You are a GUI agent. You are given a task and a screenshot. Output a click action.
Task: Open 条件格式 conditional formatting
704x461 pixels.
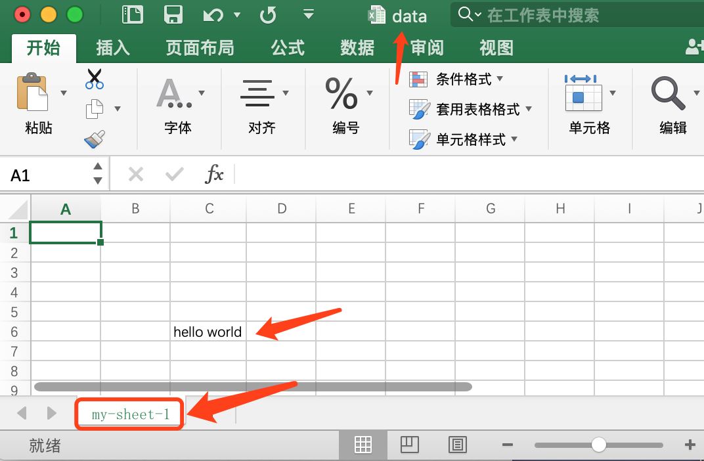tap(456, 79)
